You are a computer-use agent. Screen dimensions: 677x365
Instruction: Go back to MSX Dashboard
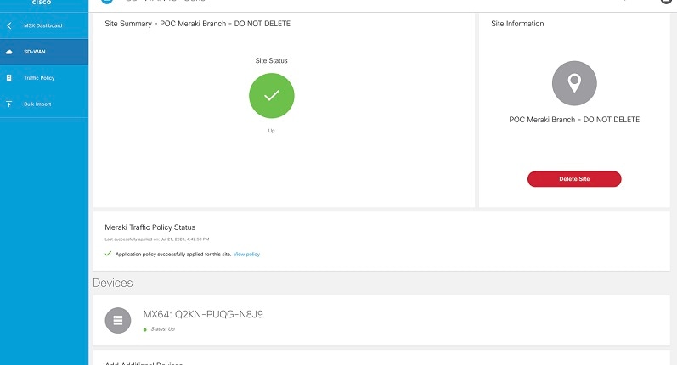(x=44, y=25)
